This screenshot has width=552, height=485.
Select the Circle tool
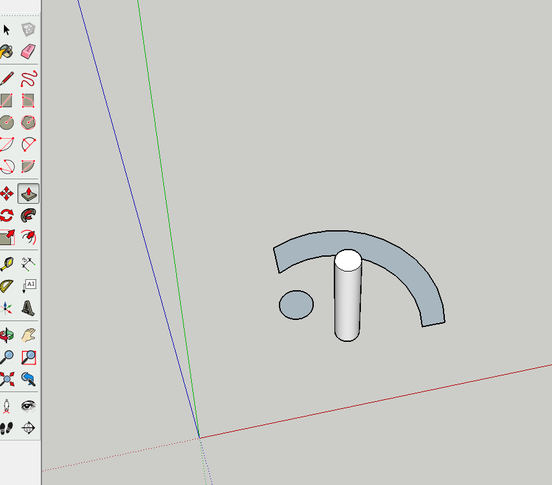coord(6,123)
